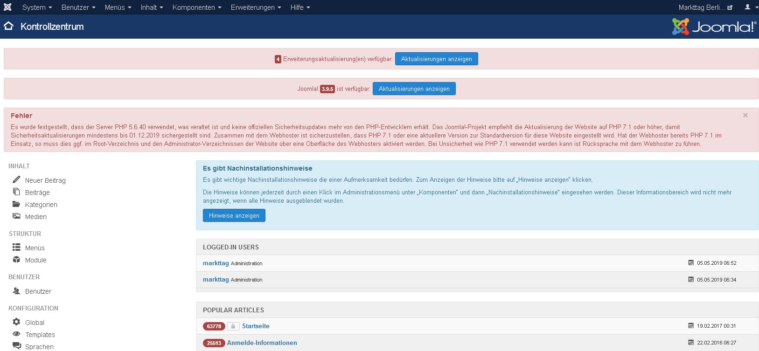This screenshot has height=351, width=759.
Task: Click calendar icon beside 05.05.2019 06:52
Action: tap(691, 263)
